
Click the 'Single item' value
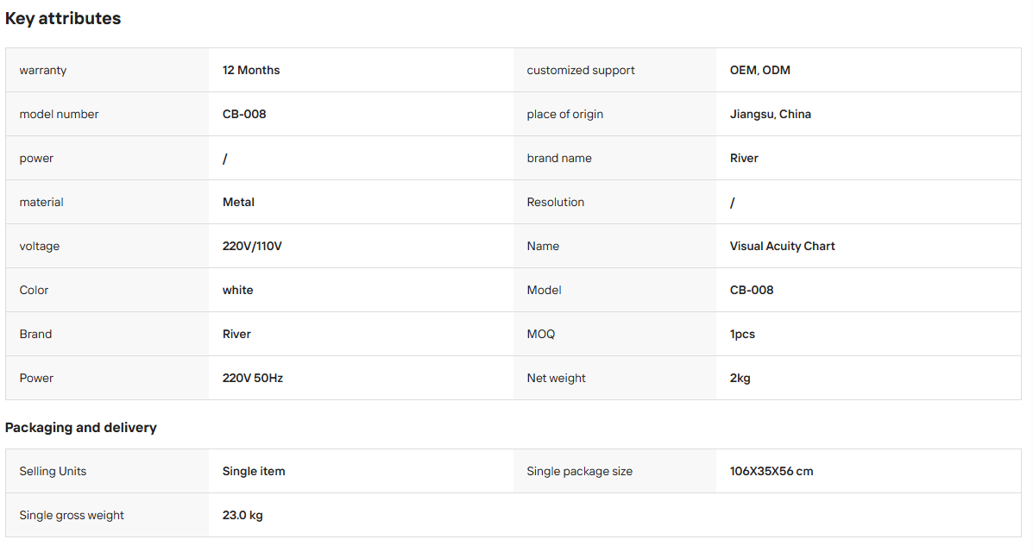[254, 472]
